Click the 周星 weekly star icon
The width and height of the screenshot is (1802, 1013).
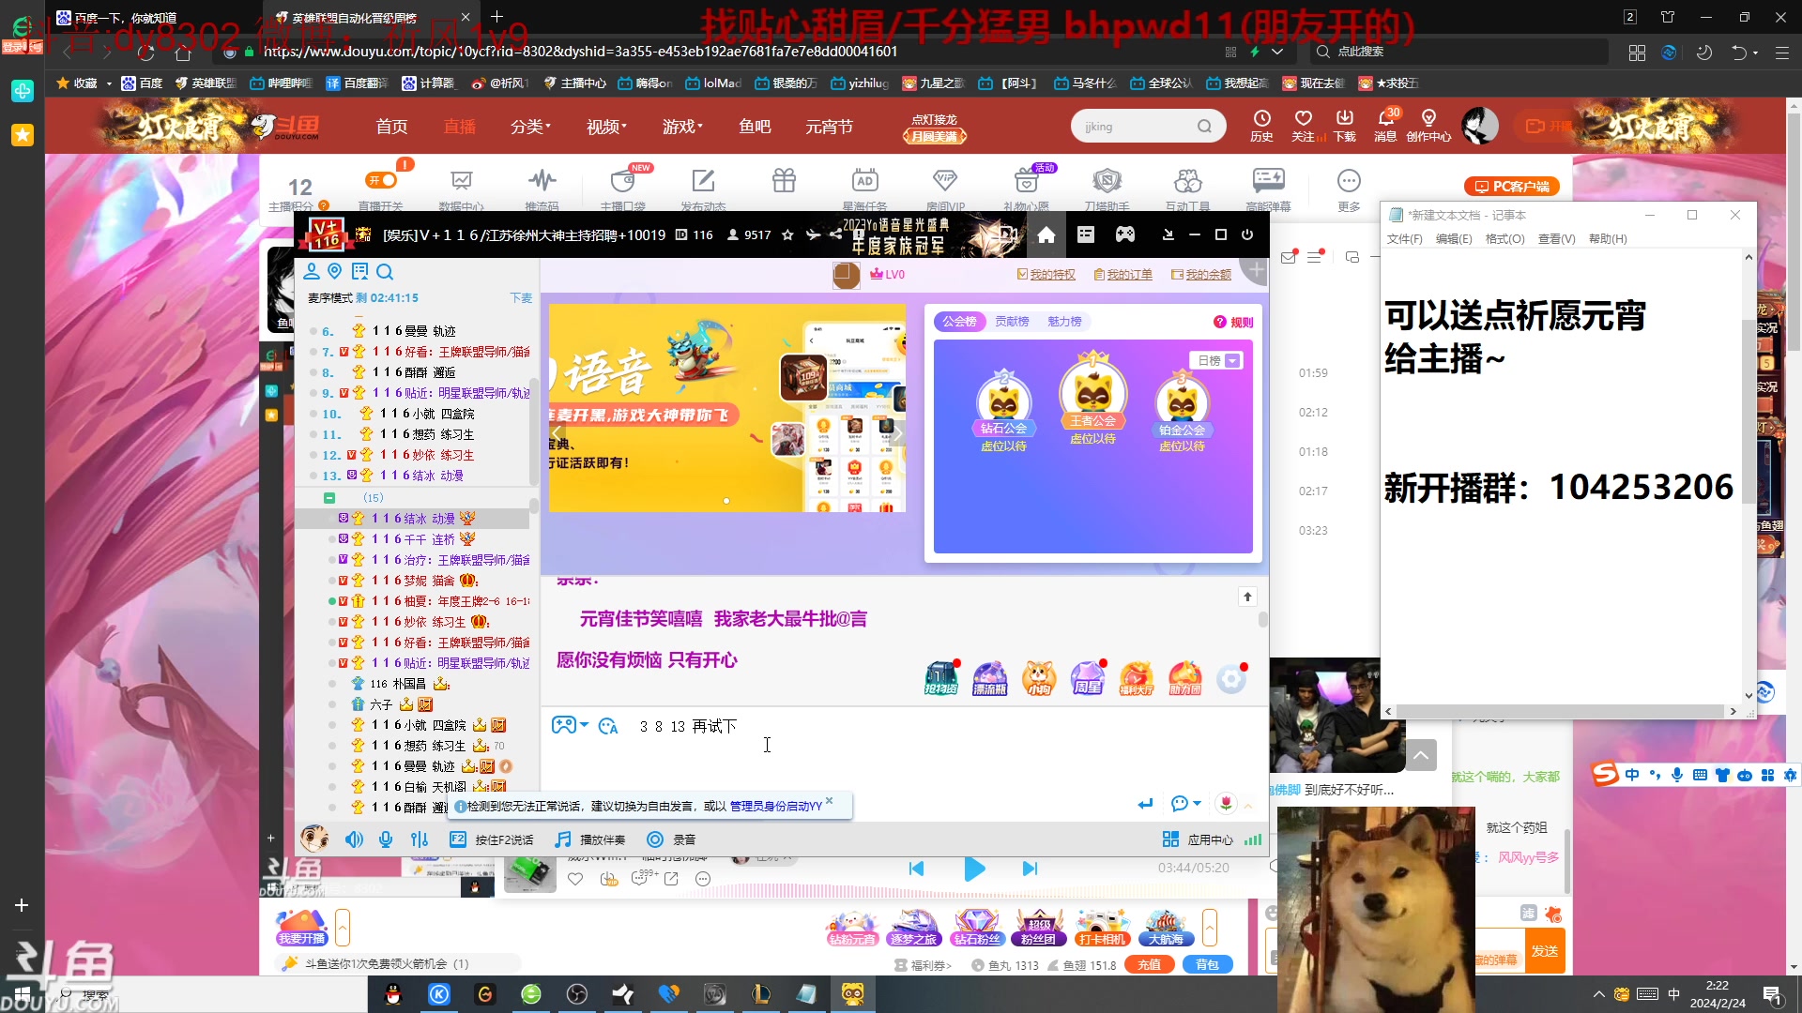click(x=1087, y=677)
